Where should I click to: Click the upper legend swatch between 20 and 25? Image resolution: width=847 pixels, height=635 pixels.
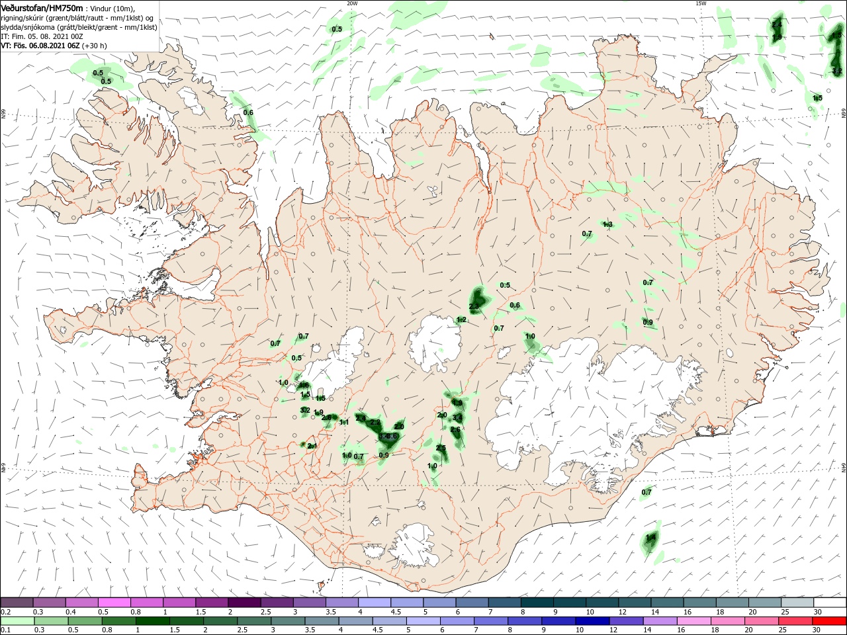pos(765,603)
